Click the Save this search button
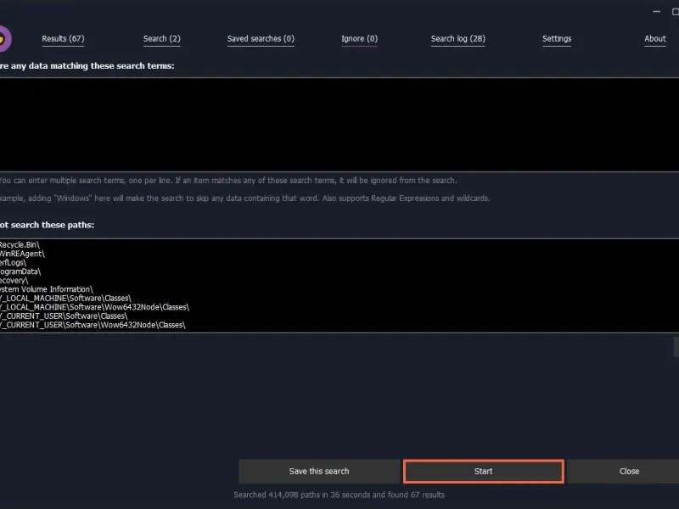This screenshot has height=509, width=679. tap(319, 471)
